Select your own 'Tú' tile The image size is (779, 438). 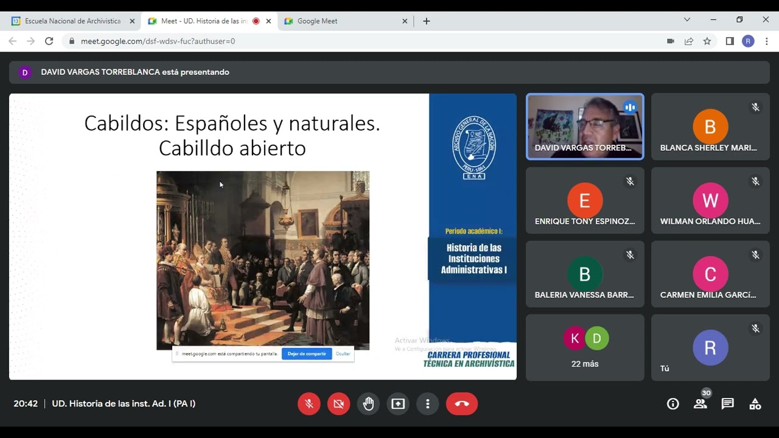[x=710, y=347]
